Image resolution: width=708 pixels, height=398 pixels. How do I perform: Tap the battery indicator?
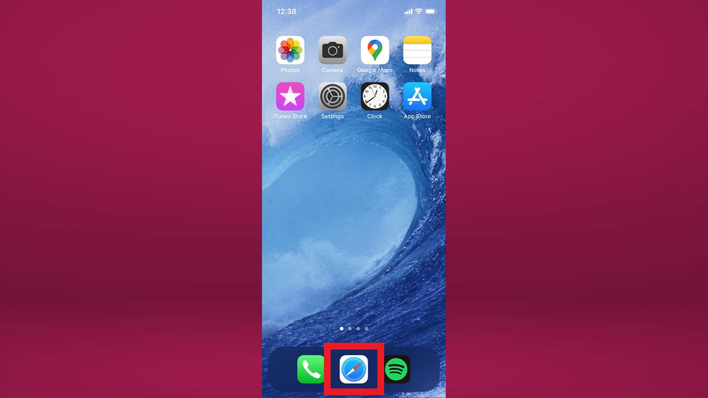pyautogui.click(x=430, y=11)
